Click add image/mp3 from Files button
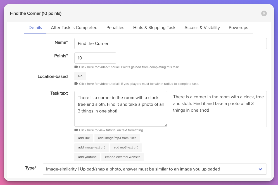The image size is (278, 185). 117,138
